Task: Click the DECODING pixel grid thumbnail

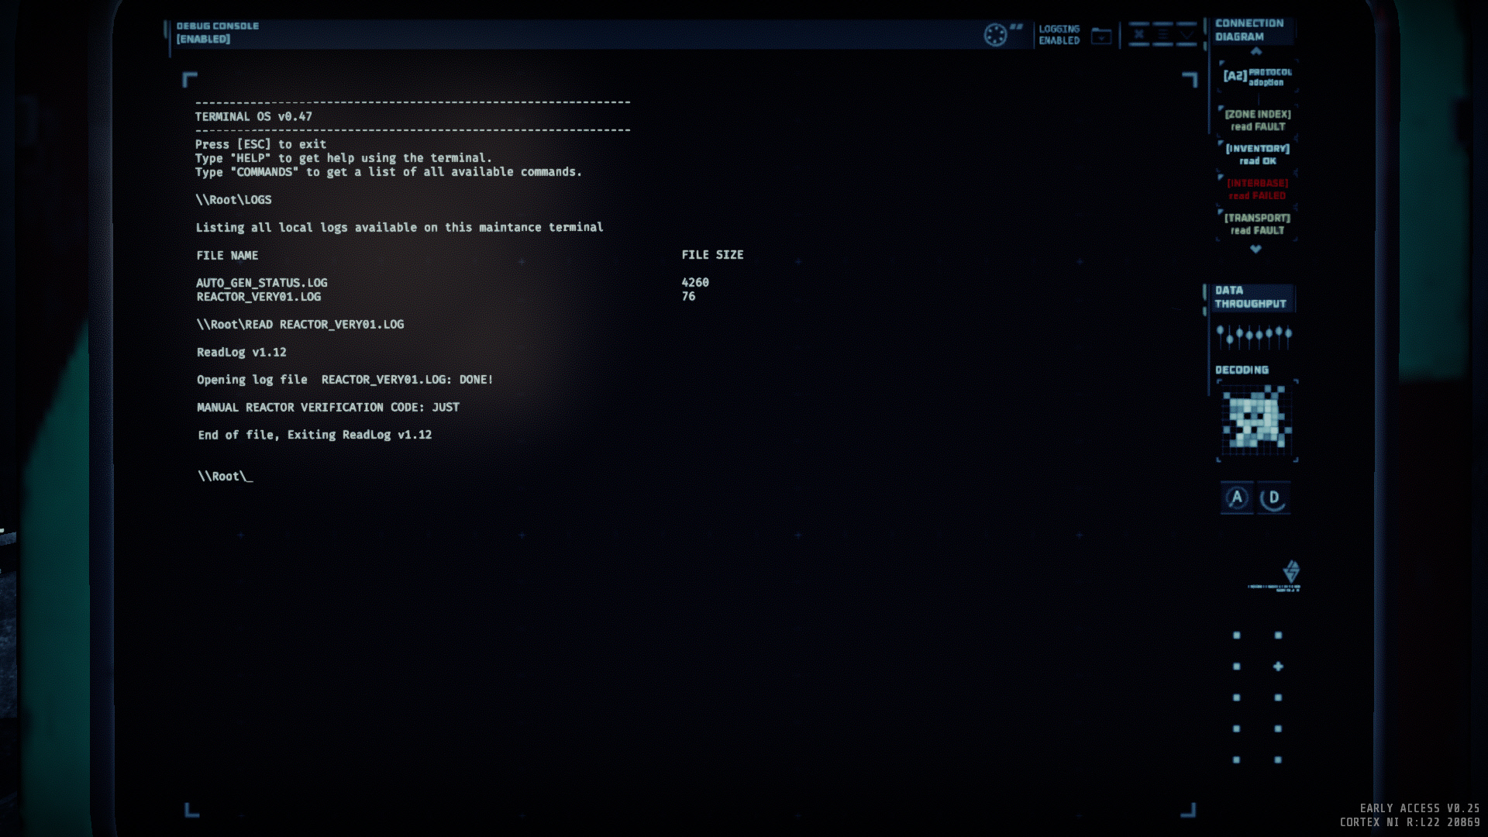Action: [x=1256, y=420]
